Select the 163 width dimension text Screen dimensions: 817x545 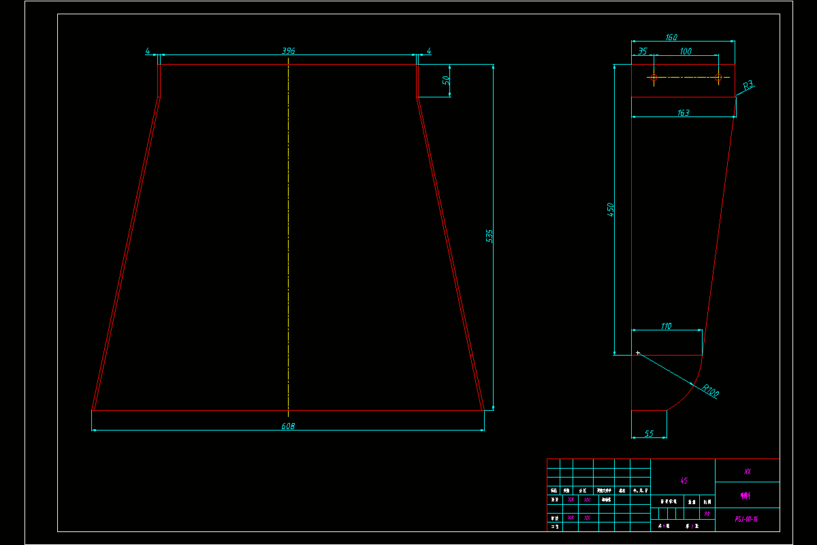(x=684, y=112)
